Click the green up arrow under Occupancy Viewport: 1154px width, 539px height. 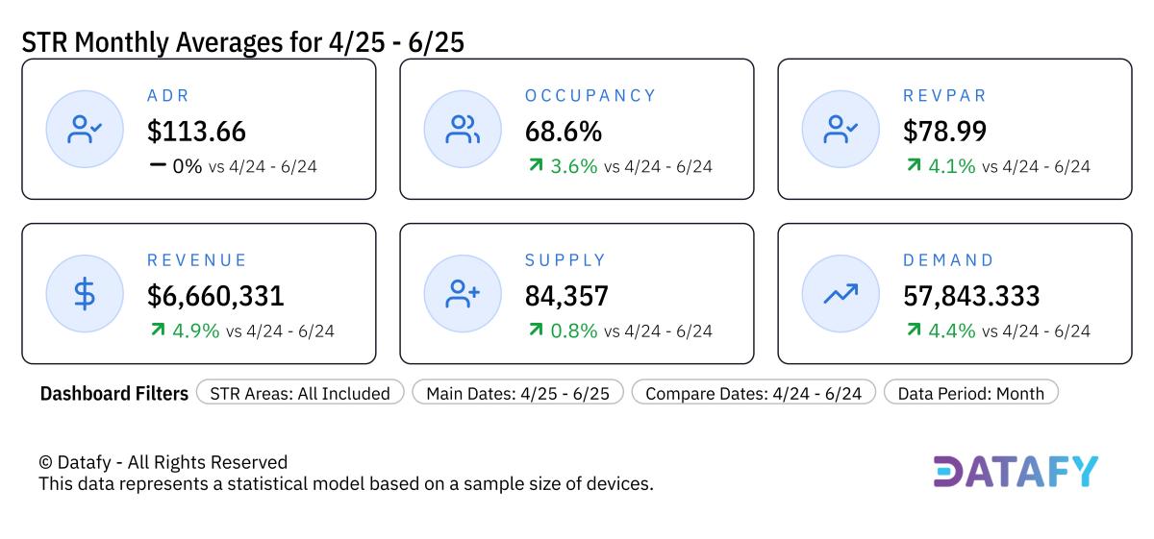[535, 166]
